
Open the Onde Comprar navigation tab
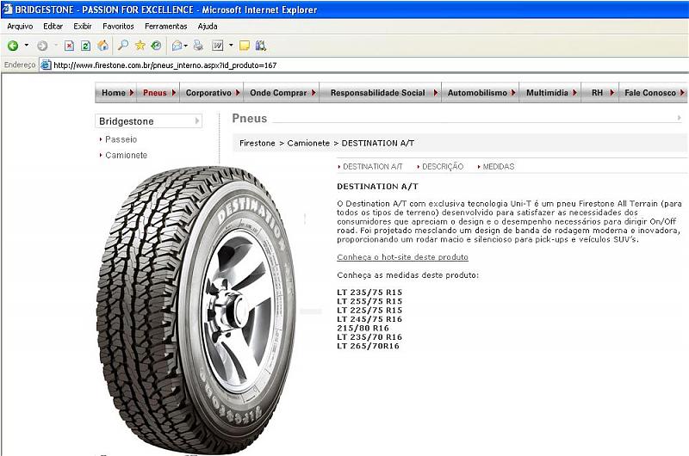(x=282, y=93)
